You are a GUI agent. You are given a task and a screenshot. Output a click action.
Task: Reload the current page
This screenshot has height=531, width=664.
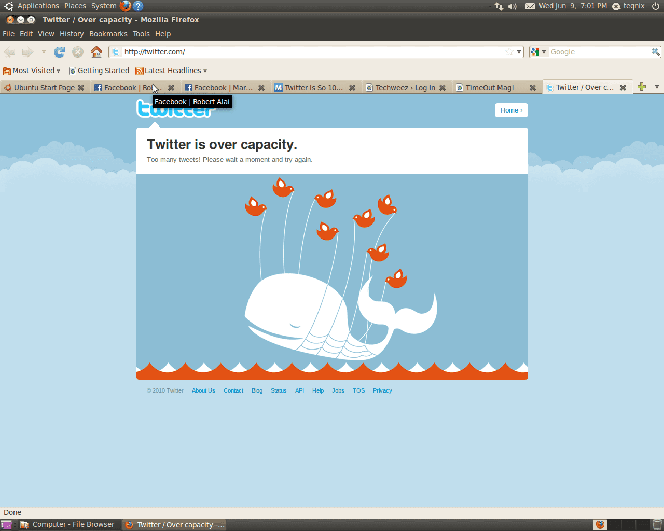click(x=60, y=52)
